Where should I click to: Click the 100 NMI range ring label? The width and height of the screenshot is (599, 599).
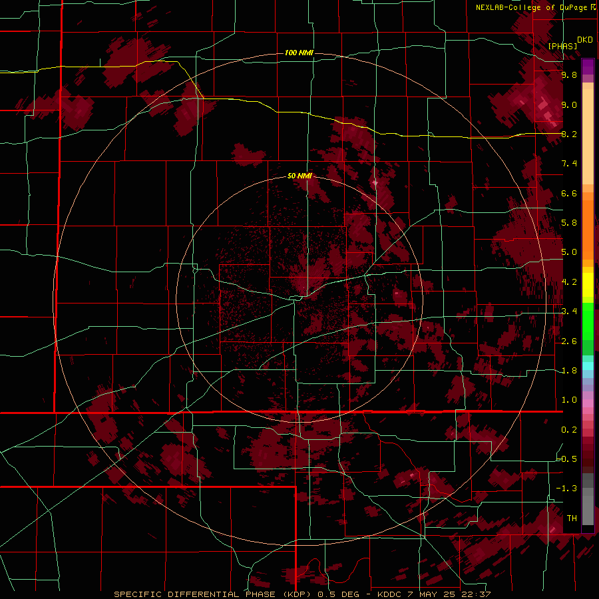(x=299, y=53)
